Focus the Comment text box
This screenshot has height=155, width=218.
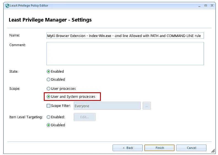[125, 53]
